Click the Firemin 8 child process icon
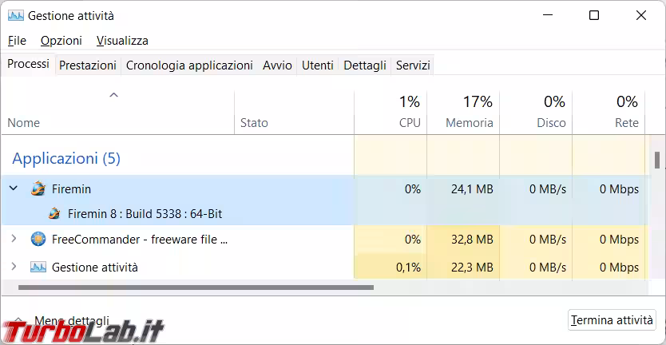The height and width of the screenshot is (345, 666). click(x=54, y=213)
